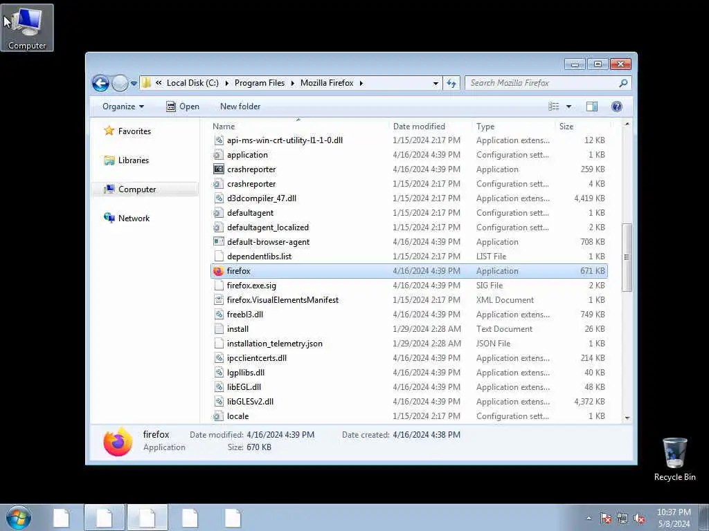Image resolution: width=709 pixels, height=531 pixels.
Task: Click the scroll up arrow of file list
Action: point(627,124)
